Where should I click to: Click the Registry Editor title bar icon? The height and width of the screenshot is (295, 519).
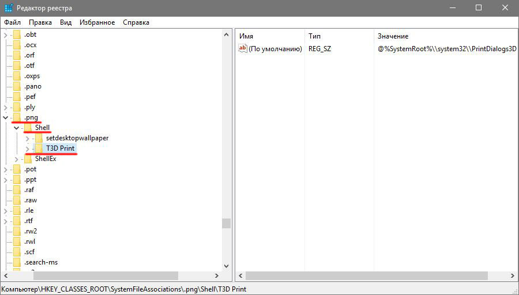[9, 7]
